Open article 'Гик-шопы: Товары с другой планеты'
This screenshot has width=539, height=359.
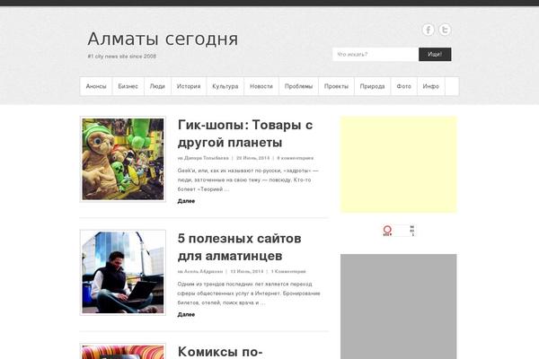coord(244,134)
